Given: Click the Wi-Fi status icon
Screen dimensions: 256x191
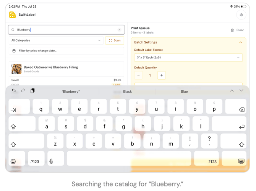Looking at the screenshot, I should [231, 6].
